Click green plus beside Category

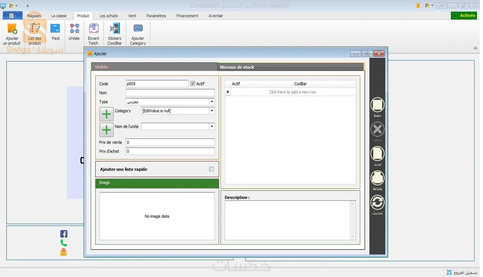coord(107,114)
